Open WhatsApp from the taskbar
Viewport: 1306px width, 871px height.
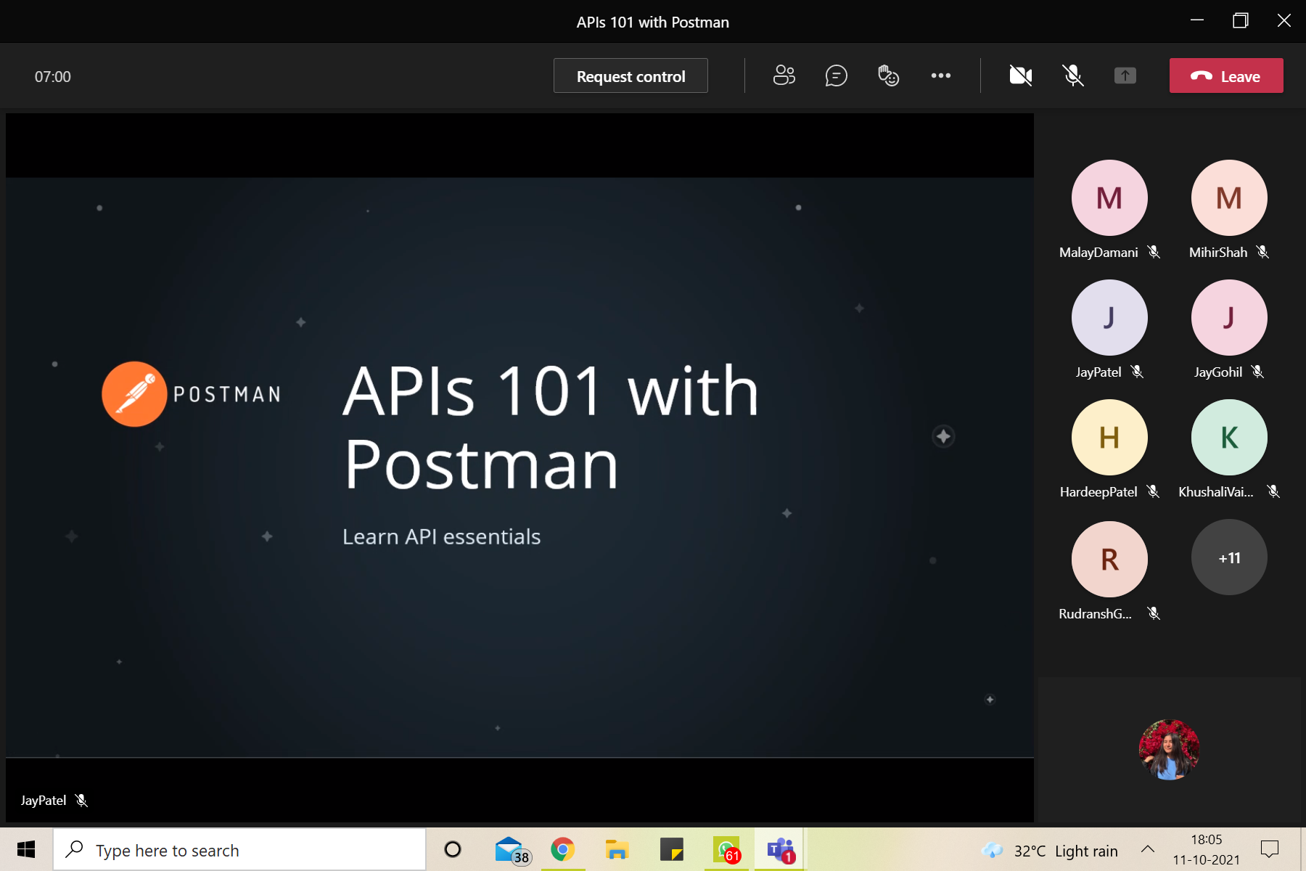(x=726, y=849)
